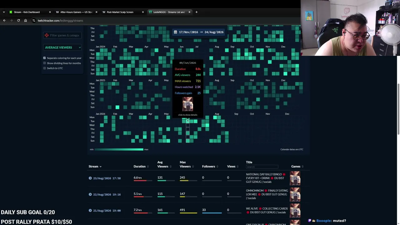Screen dimensions: 400x225
Task: Sort table by Views column
Action: pyautogui.click(x=232, y=167)
